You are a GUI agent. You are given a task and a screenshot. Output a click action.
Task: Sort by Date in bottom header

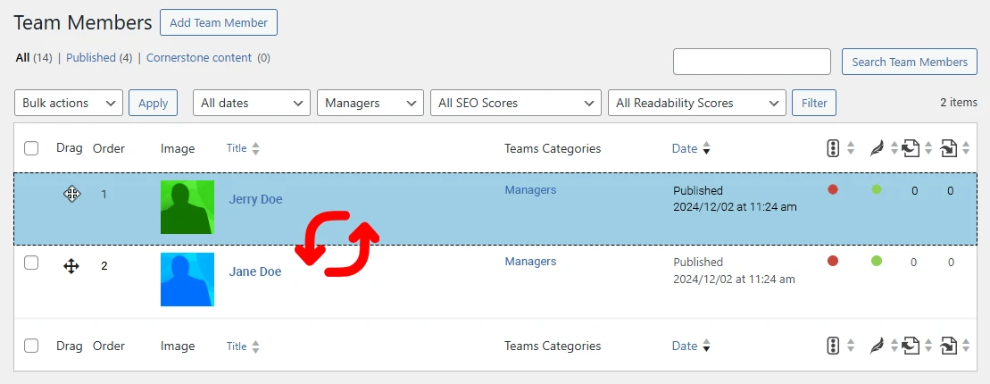coord(685,346)
